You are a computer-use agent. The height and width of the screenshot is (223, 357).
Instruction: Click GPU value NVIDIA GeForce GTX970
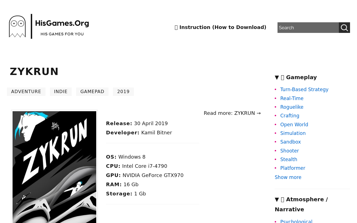point(153,175)
